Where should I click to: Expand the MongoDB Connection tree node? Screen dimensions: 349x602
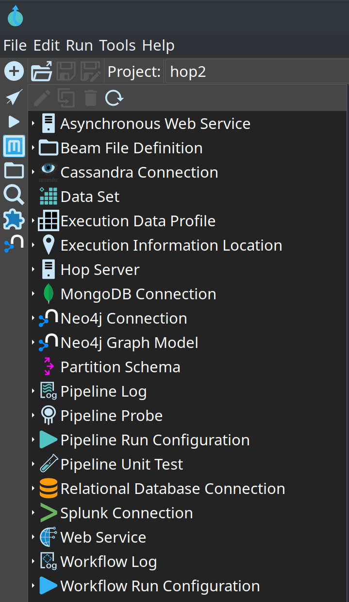pos(33,294)
